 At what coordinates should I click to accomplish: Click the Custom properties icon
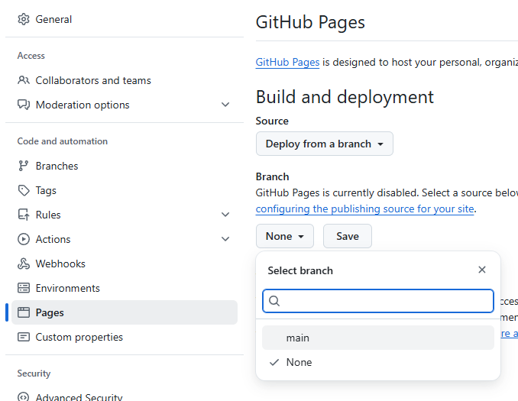[24, 337]
